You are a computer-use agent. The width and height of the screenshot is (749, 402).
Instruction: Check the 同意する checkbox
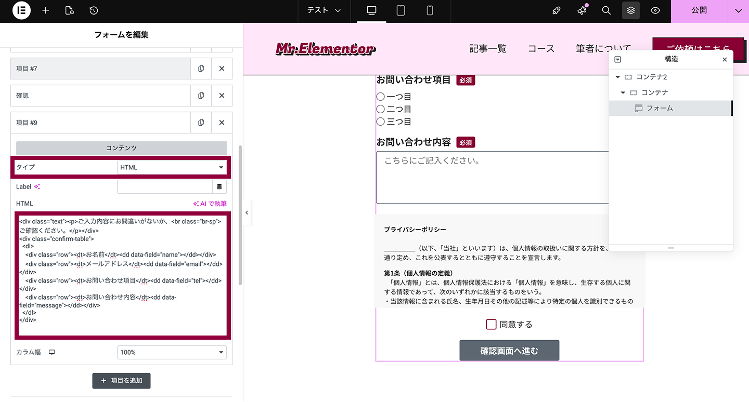pos(491,324)
